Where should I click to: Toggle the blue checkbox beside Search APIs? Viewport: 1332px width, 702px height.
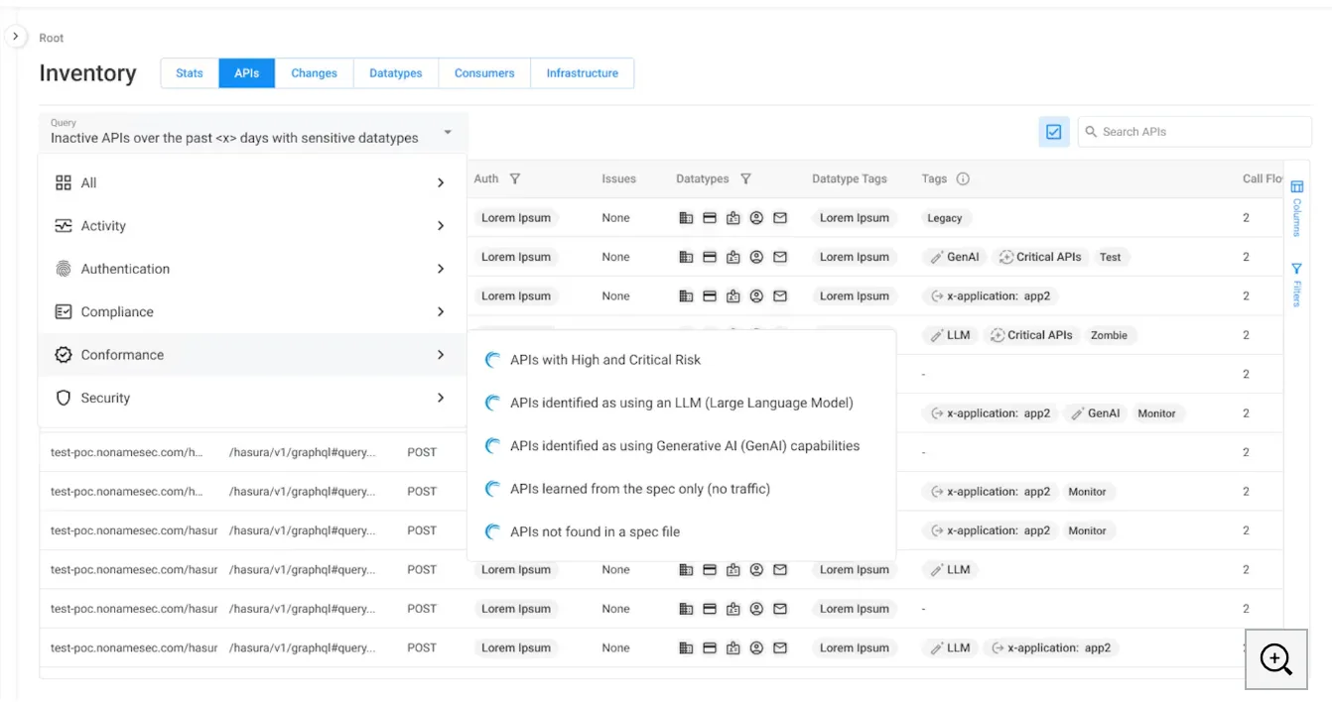pyautogui.click(x=1053, y=131)
